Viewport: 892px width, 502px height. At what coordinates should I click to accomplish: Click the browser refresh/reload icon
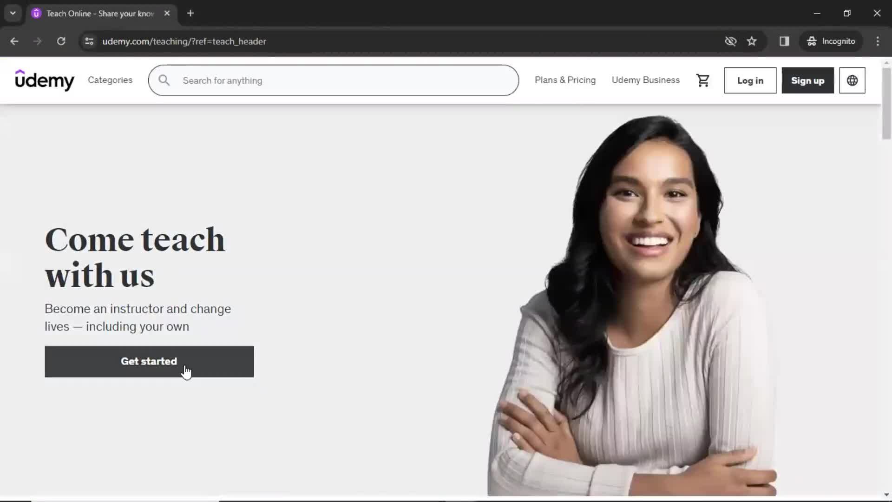[x=61, y=41]
